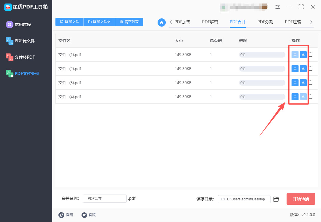
Task: Move 文件- (3).pdf down in list
Action: point(303,83)
